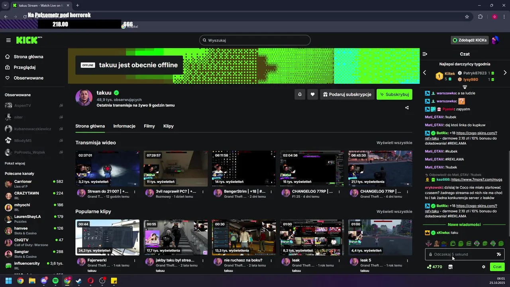
Task: Click the user profile avatar in top right
Action: point(495,40)
